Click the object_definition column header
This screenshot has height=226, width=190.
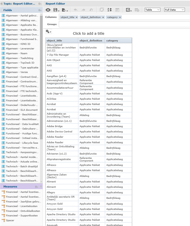[92, 40]
